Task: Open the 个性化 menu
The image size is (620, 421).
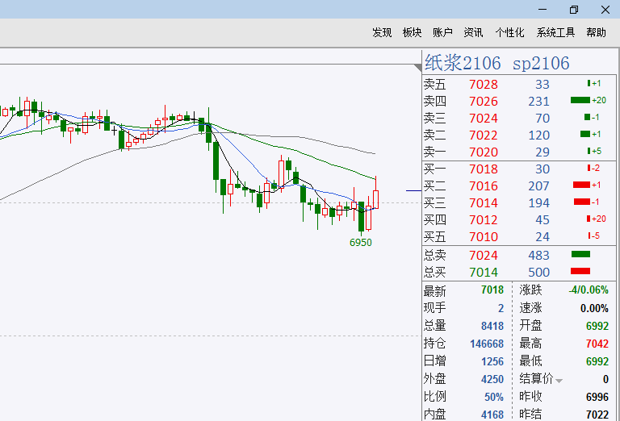Action: (x=509, y=32)
